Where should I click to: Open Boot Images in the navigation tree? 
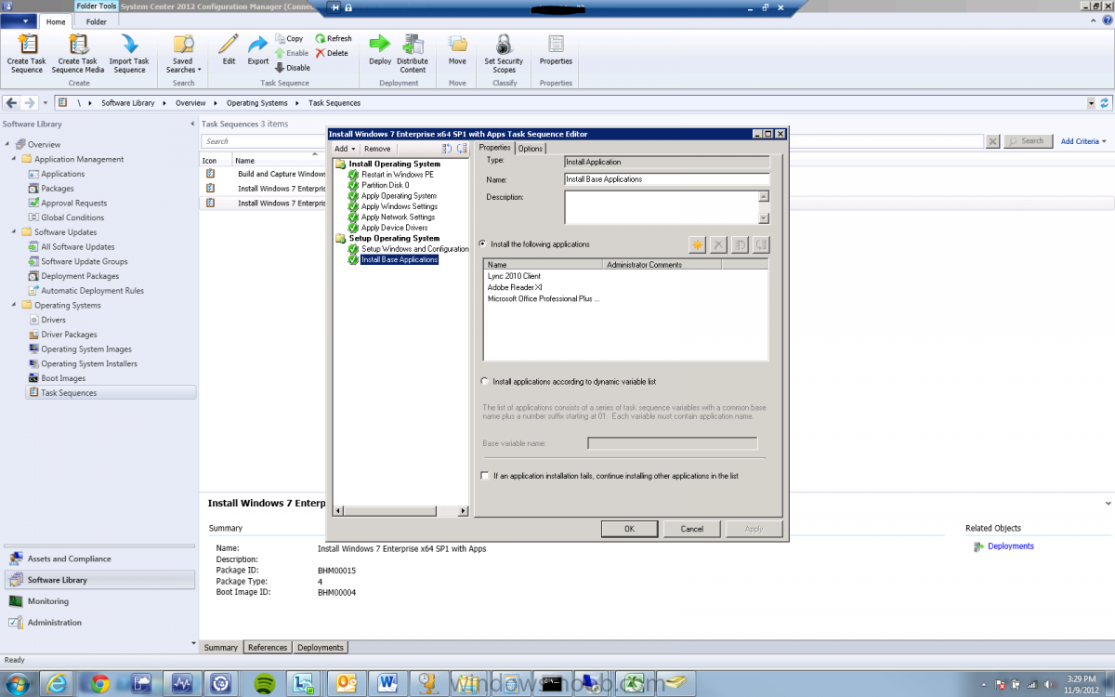(63, 378)
